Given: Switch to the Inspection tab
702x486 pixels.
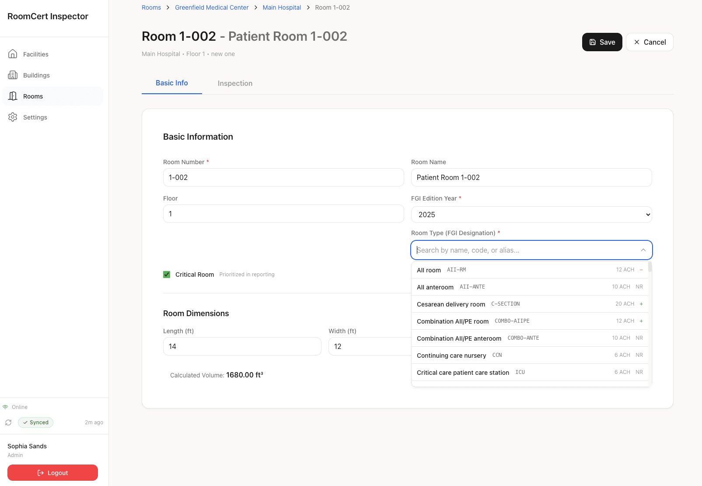Looking at the screenshot, I should tap(235, 83).
